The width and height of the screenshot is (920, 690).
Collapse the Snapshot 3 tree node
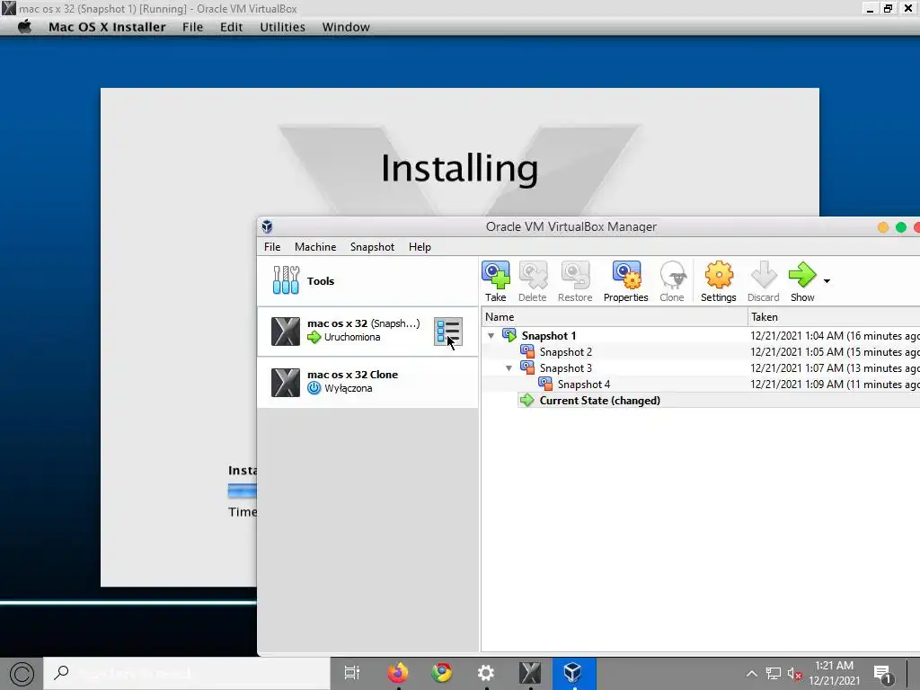pyautogui.click(x=509, y=367)
